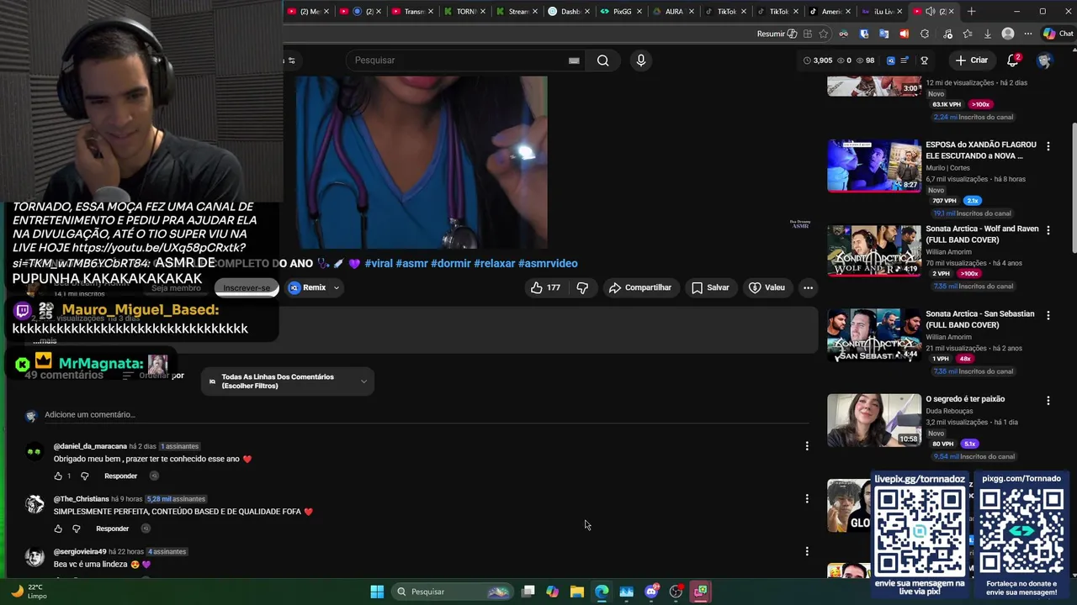Image resolution: width=1077 pixels, height=605 pixels.
Task: Click the Criar create button
Action: 971,60
